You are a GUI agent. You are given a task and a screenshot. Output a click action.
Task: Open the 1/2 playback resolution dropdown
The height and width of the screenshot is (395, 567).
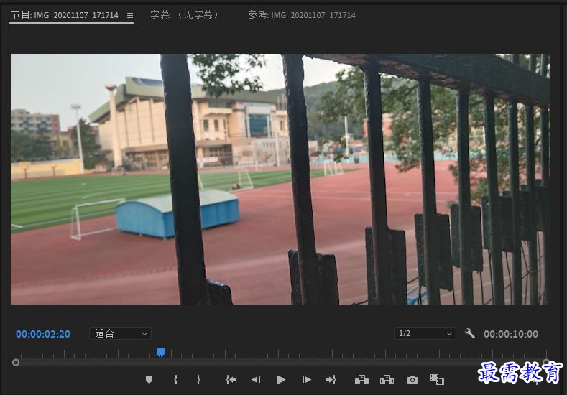425,333
